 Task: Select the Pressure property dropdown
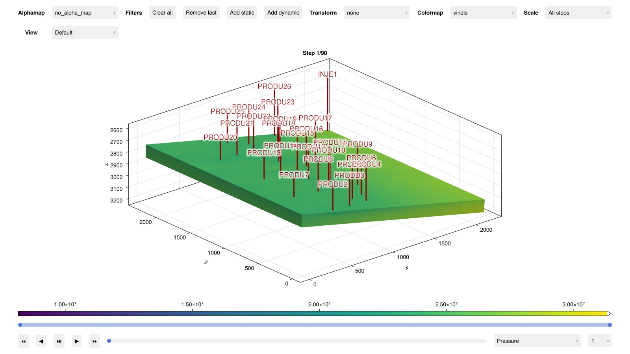(x=537, y=341)
